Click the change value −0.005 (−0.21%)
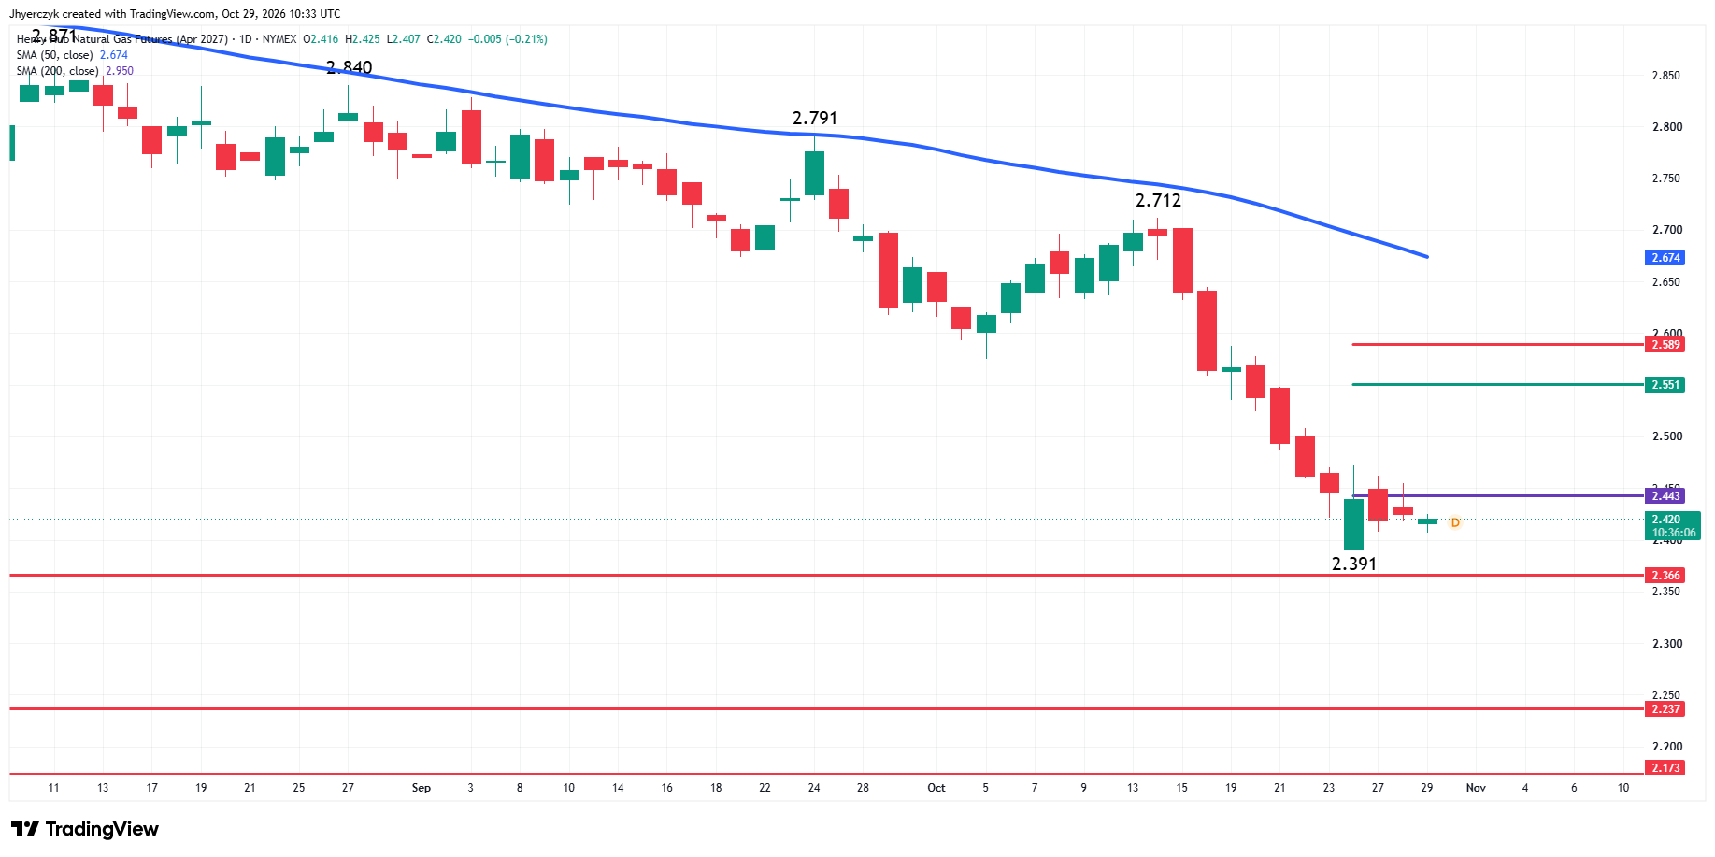 (x=507, y=39)
